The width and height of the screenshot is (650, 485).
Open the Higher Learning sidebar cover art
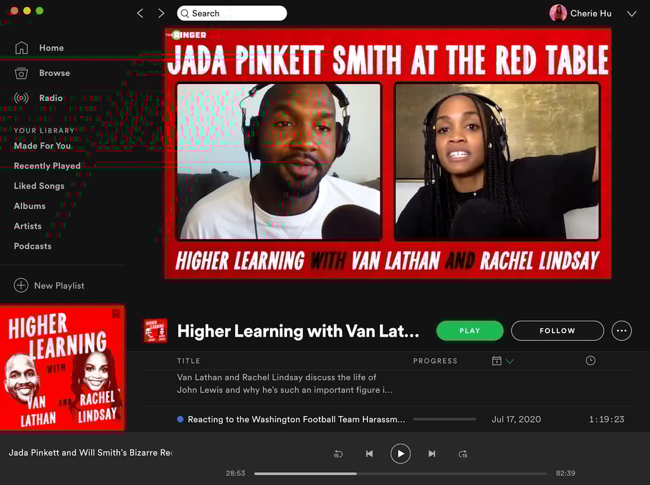63,368
